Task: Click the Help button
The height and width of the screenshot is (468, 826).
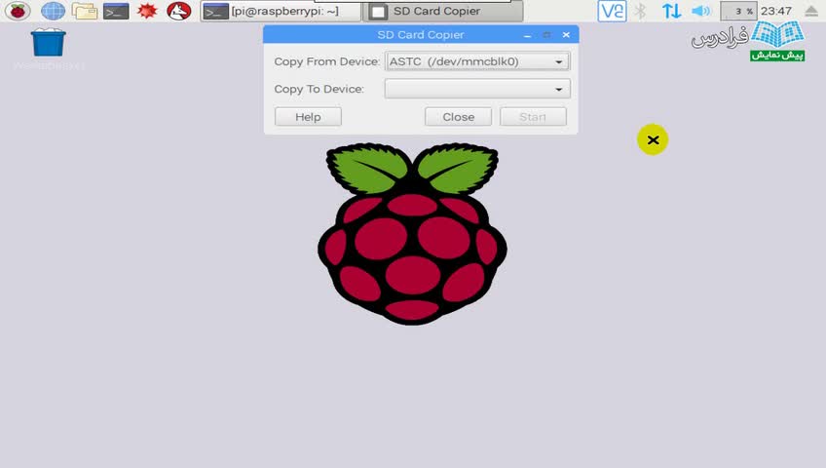Action: (x=308, y=117)
